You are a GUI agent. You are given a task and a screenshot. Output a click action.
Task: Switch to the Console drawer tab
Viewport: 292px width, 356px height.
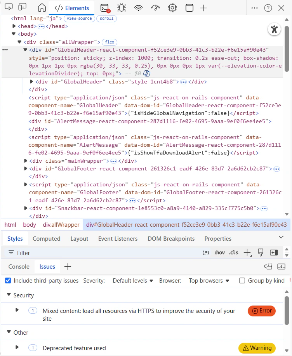pyautogui.click(x=19, y=267)
